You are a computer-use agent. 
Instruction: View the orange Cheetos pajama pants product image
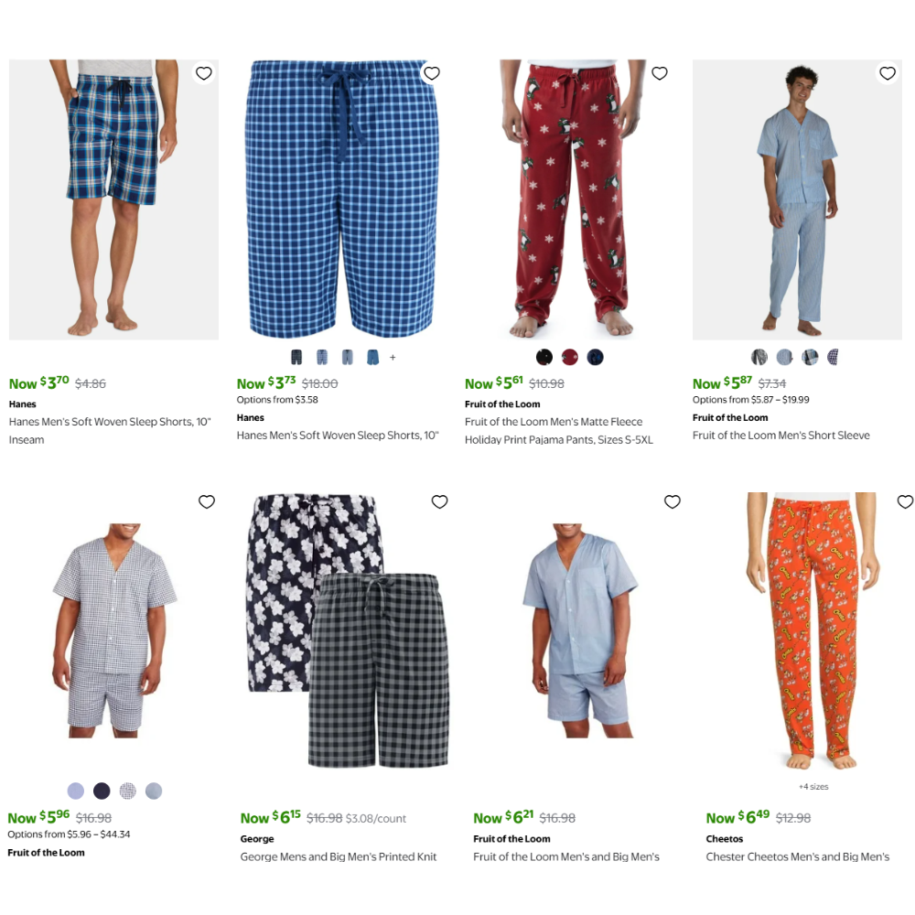[x=813, y=631]
